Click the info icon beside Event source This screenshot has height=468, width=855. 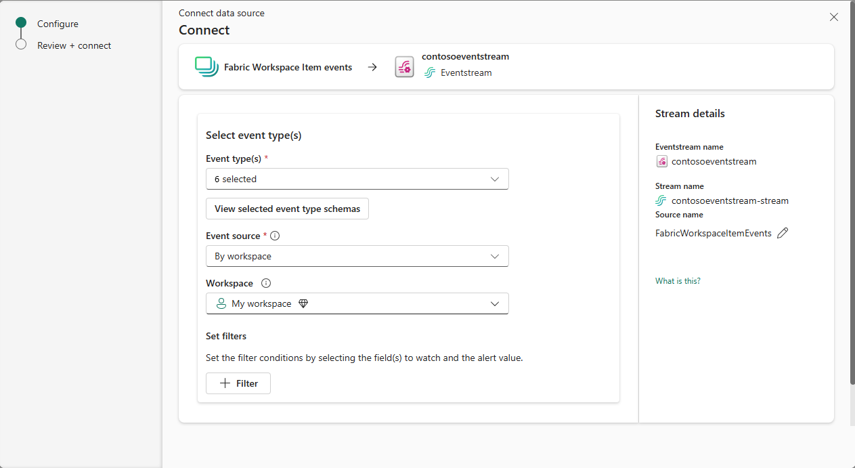(x=274, y=235)
